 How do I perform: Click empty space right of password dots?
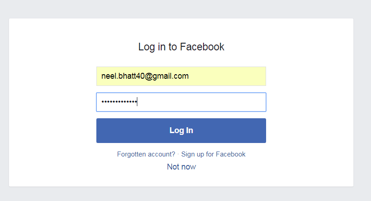point(203,102)
